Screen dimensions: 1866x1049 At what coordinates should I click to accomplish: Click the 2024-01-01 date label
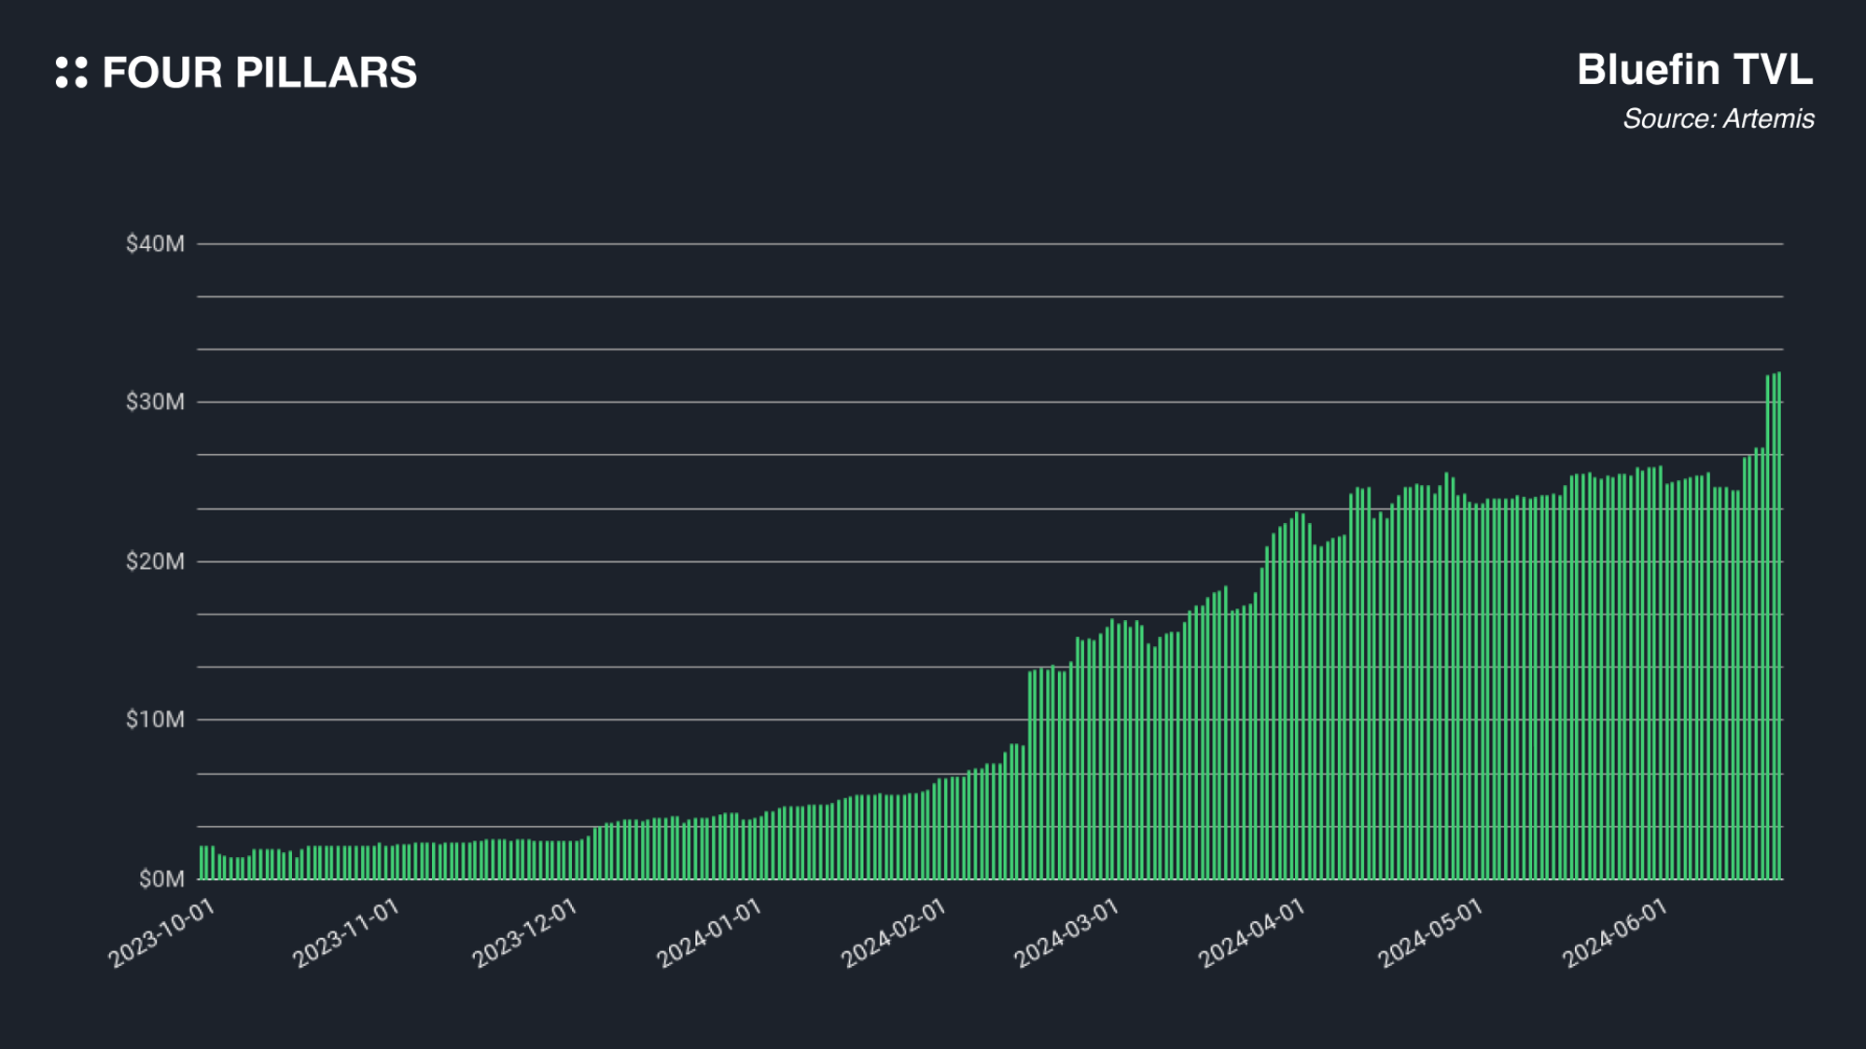pyautogui.click(x=709, y=934)
